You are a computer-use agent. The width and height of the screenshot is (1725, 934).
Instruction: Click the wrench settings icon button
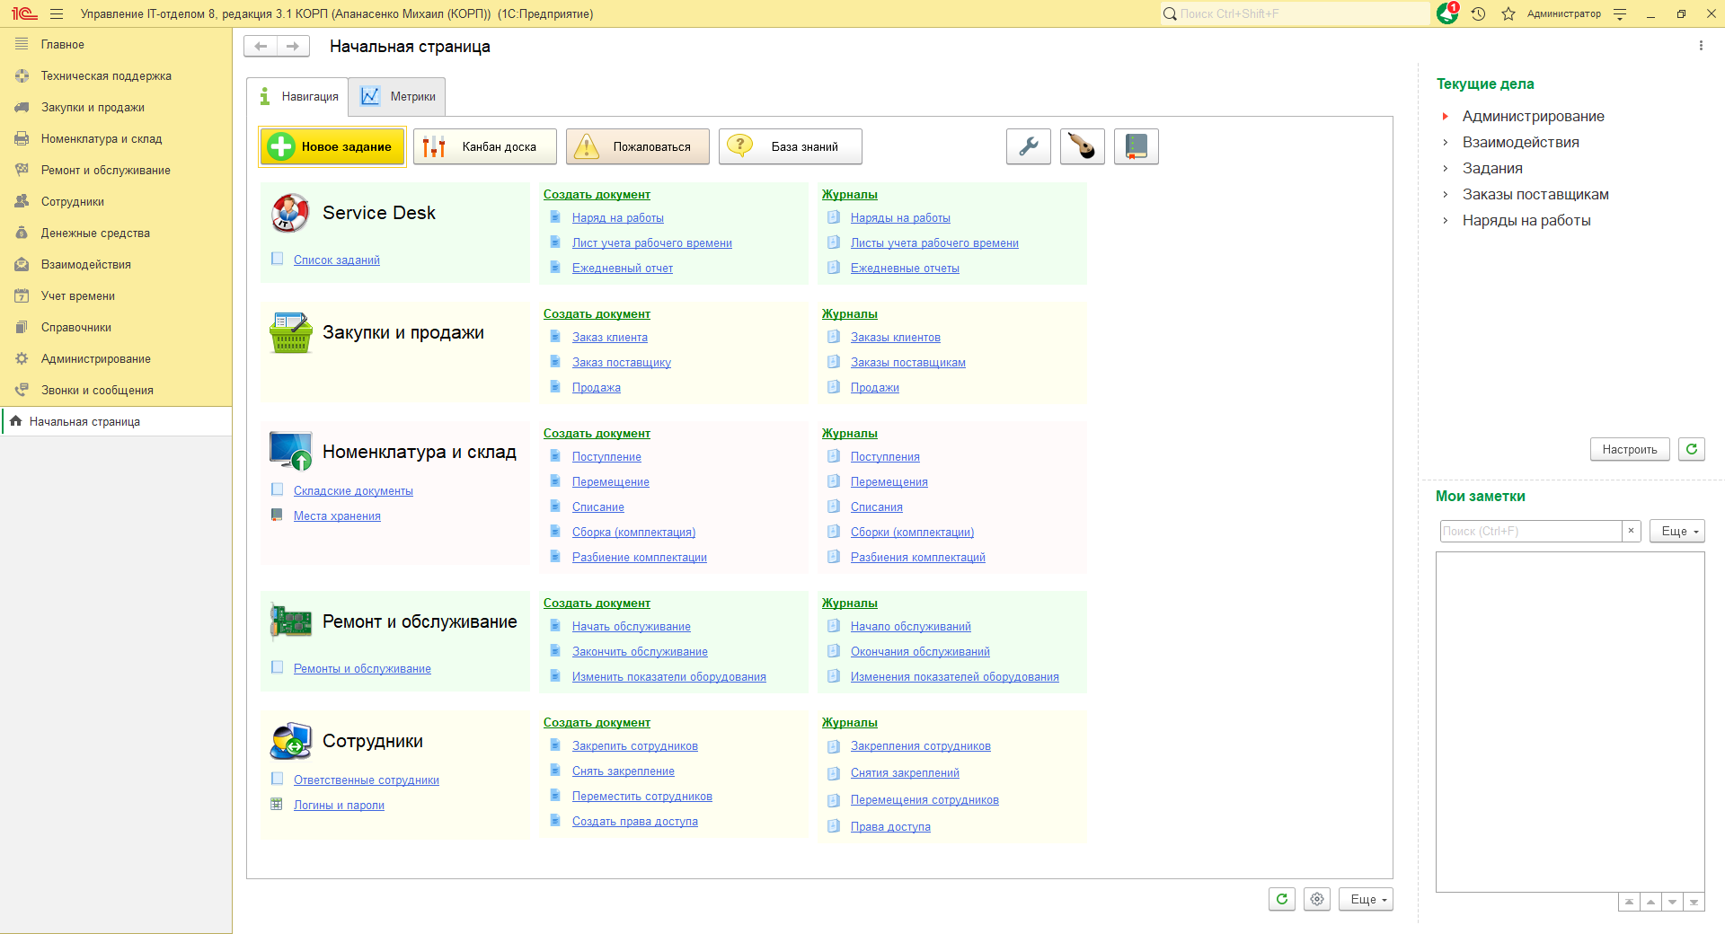tap(1028, 146)
